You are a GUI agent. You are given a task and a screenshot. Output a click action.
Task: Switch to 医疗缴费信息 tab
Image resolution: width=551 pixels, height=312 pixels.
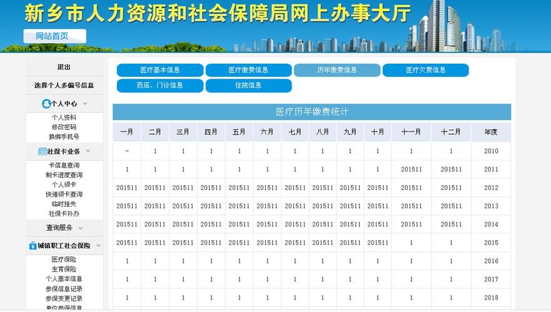[248, 70]
